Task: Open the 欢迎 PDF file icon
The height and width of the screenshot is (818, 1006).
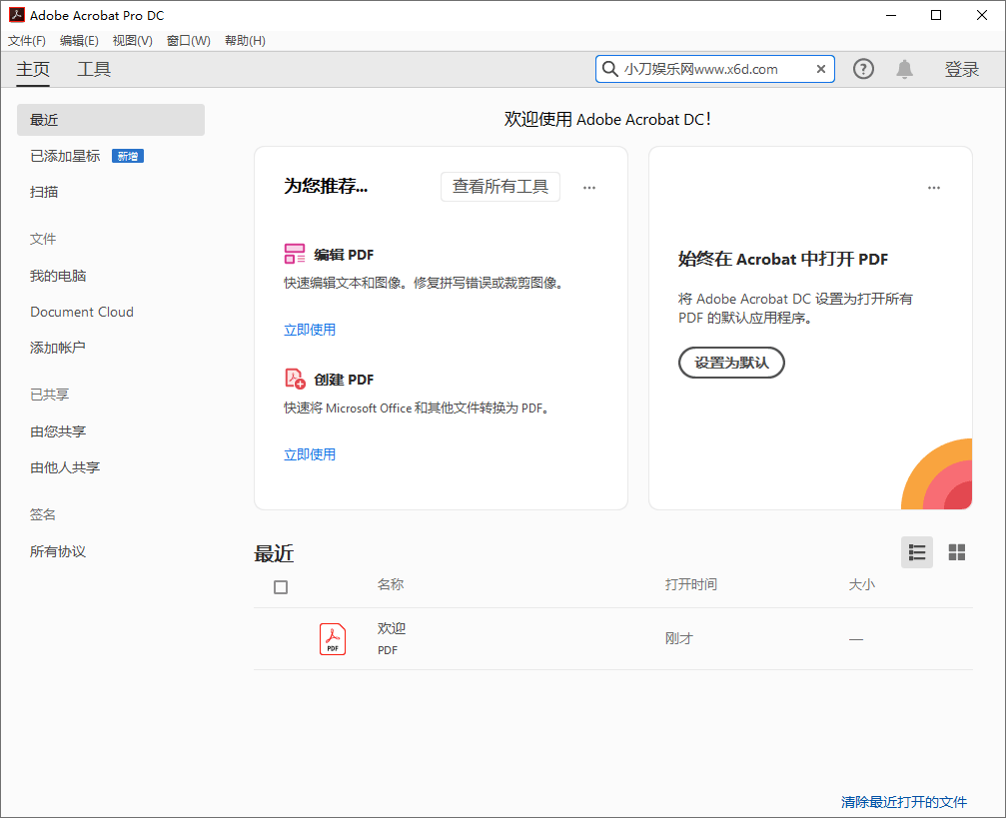Action: 332,637
